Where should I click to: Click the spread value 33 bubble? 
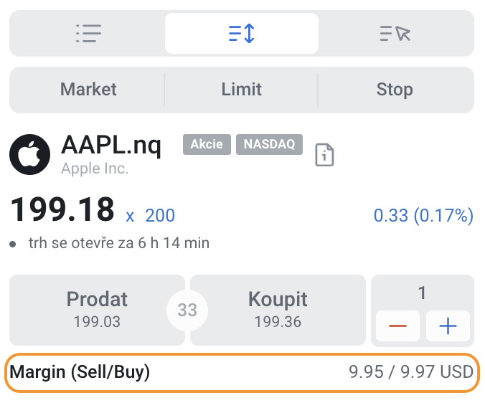pyautogui.click(x=187, y=310)
